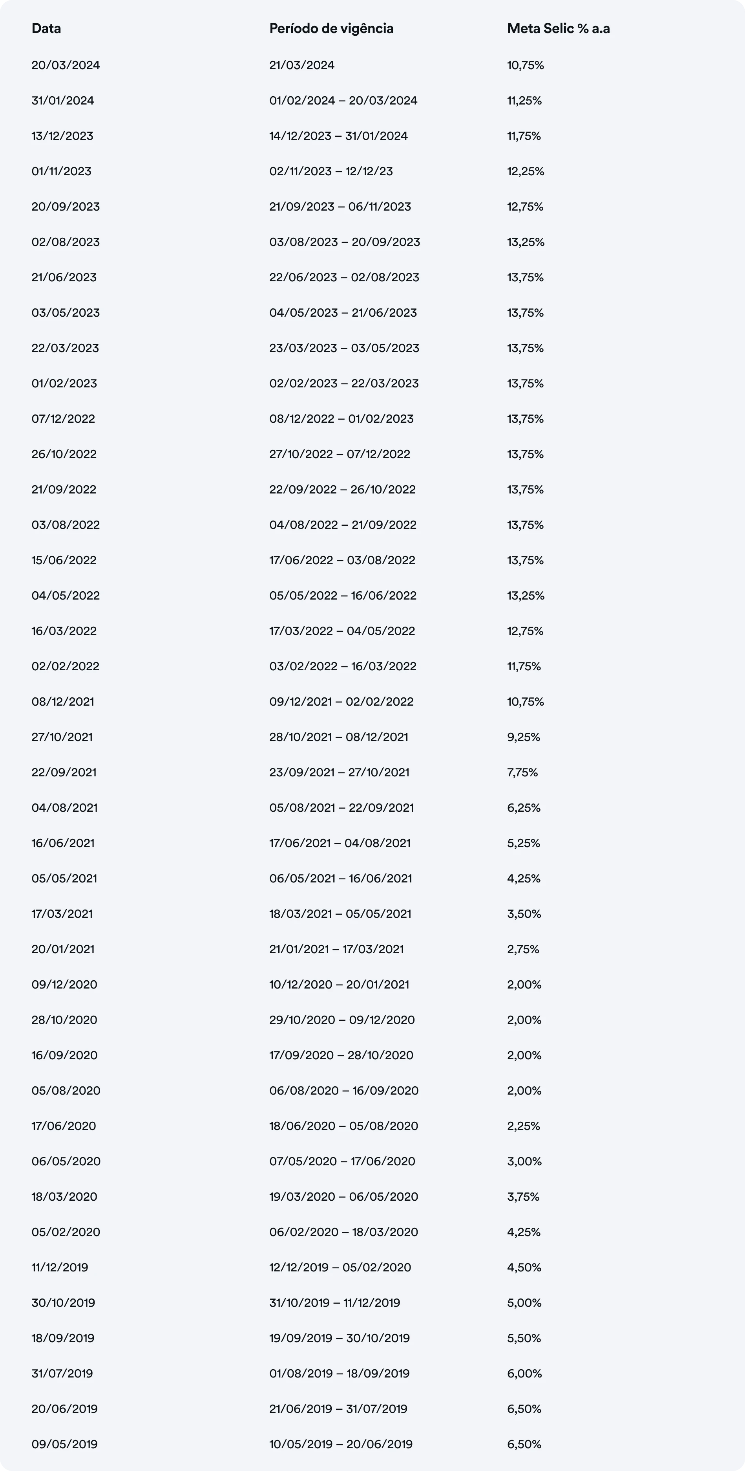
Task: Click the Meta Selic % a.a header
Action: 559,29
